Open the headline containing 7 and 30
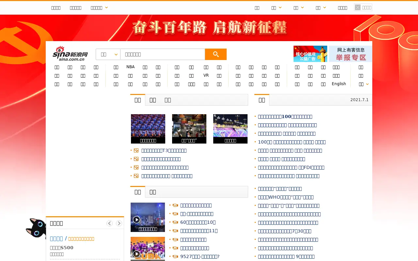This screenshot has width=418, height=261. pos(284,231)
